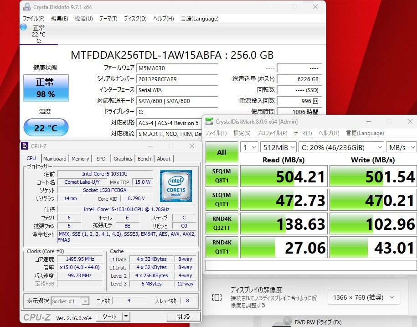This screenshot has height=327, width=417.
Task: Open the 1366 × 768 resolution dropdown
Action: click(x=364, y=297)
